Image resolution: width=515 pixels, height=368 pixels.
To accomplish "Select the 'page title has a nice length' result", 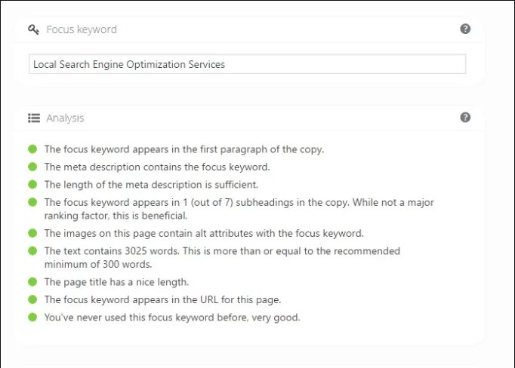I will [x=116, y=282].
